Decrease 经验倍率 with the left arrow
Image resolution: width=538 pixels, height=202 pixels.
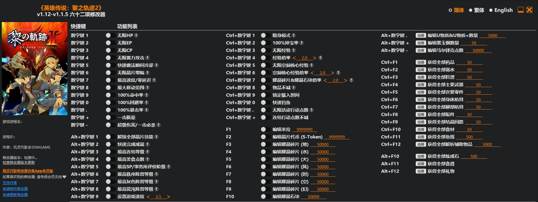294,58
